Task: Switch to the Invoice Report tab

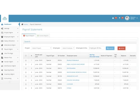Action: (43, 36)
